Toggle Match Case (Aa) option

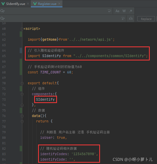117,11
